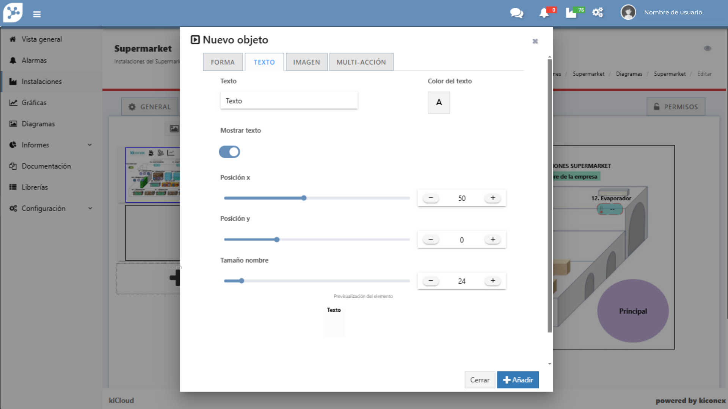Open the Color del texto swatch
Screen dimensions: 728x409
click(439, 103)
